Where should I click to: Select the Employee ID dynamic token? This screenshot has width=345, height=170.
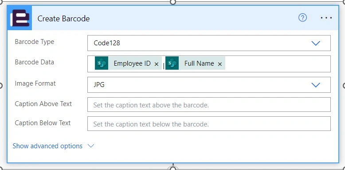click(128, 63)
